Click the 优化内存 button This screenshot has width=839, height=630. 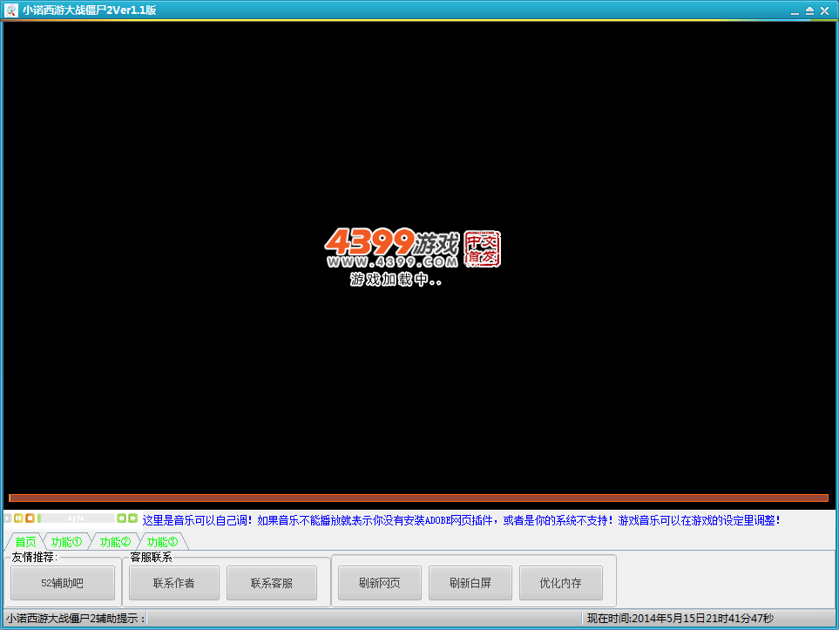pos(561,583)
